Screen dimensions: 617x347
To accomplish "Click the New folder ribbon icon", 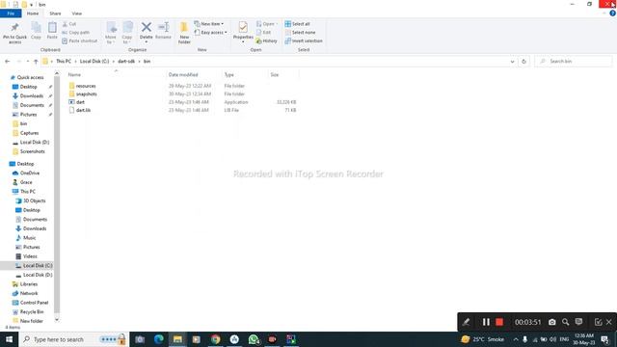I will 184,28.
